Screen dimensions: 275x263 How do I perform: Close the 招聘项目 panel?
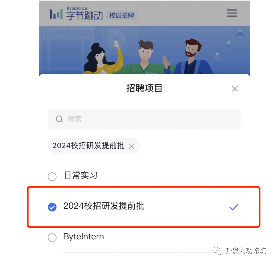(235, 89)
